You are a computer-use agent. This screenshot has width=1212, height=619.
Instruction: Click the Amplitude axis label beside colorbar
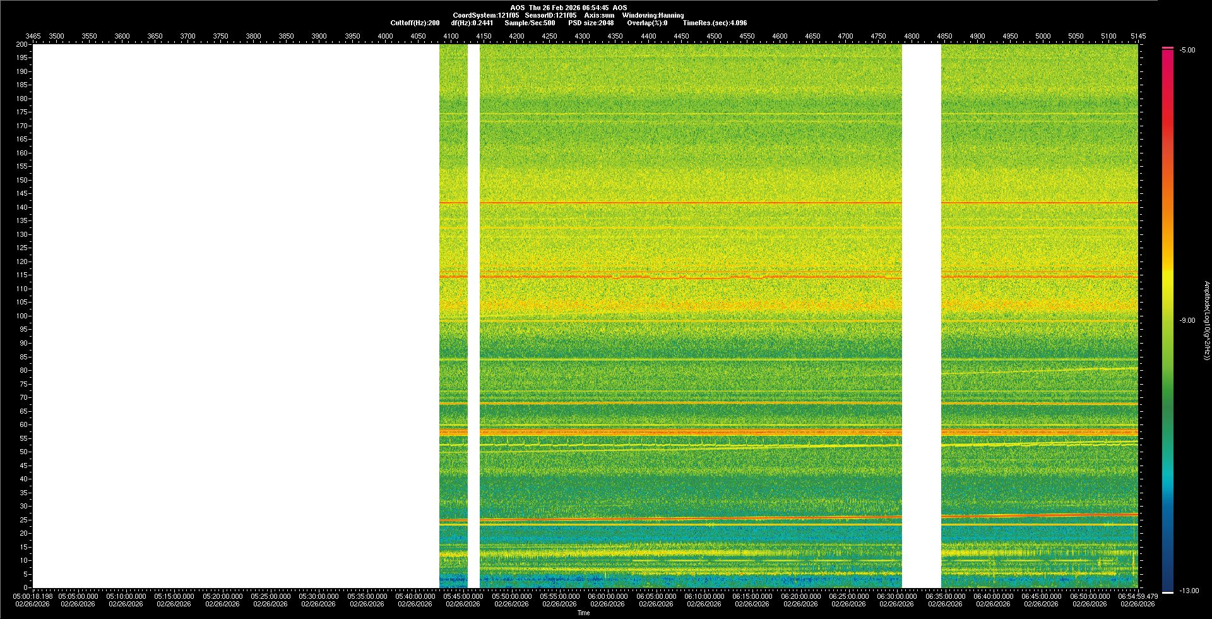pos(1206,320)
